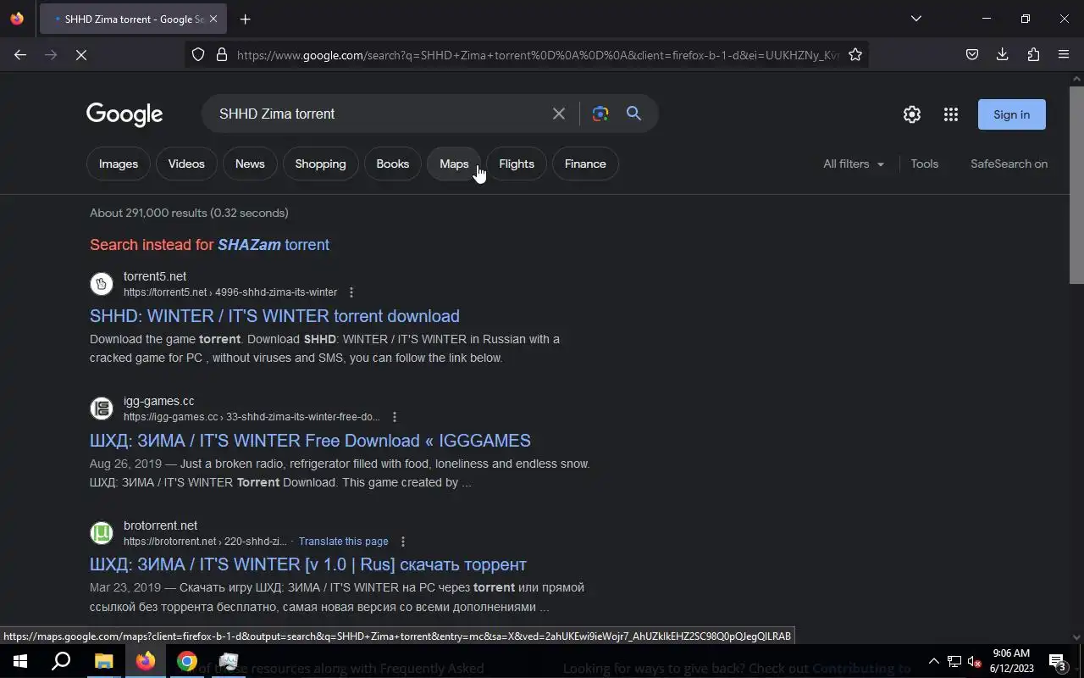Submit search with the magnifier icon

coord(634,114)
